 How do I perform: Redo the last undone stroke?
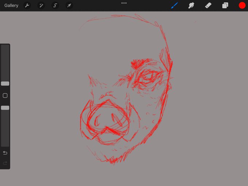pyautogui.click(x=5, y=163)
